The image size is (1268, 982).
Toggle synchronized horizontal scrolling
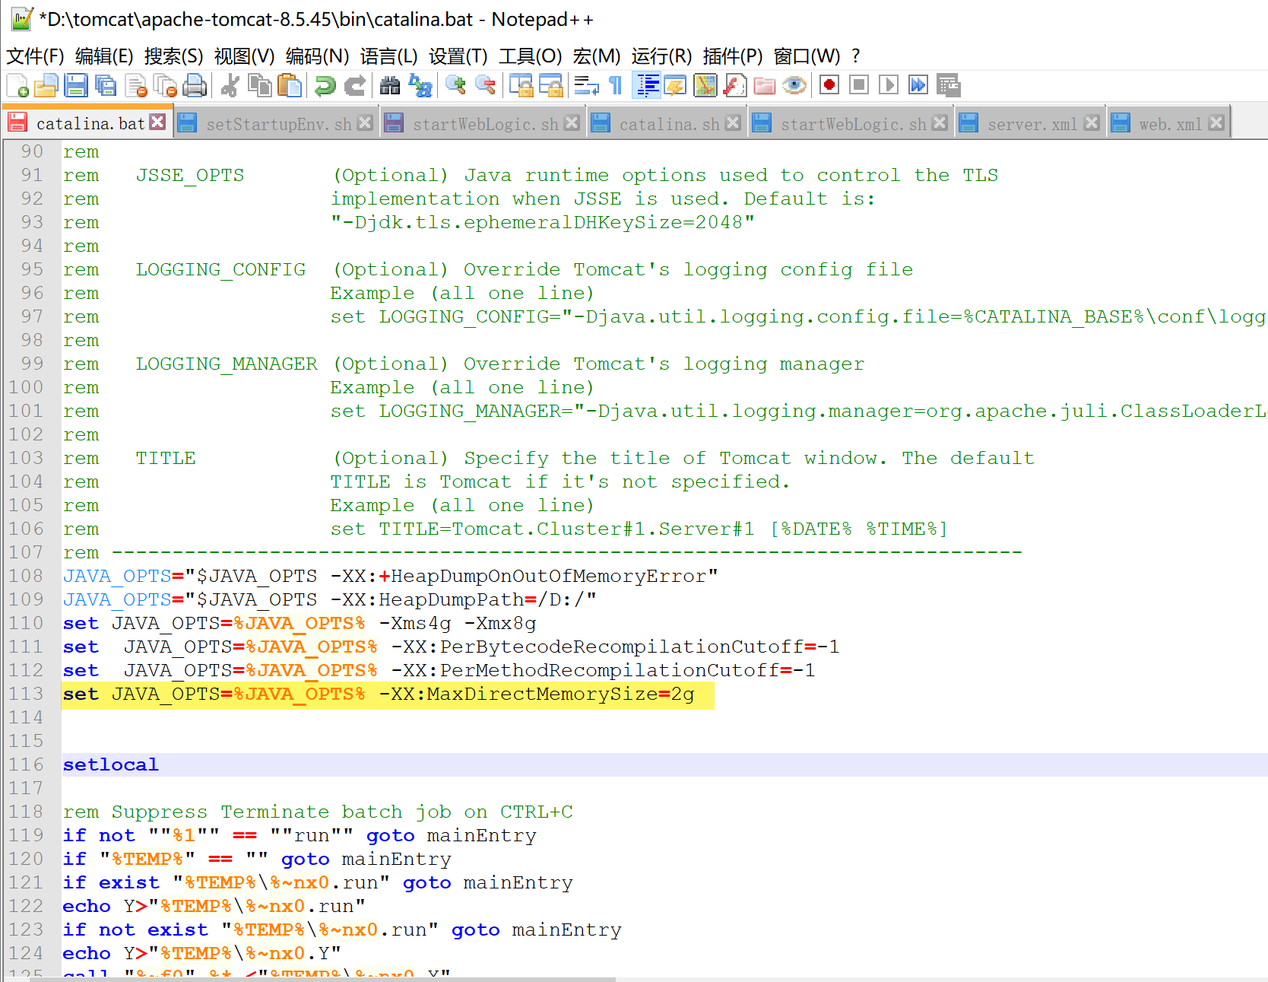coord(550,86)
